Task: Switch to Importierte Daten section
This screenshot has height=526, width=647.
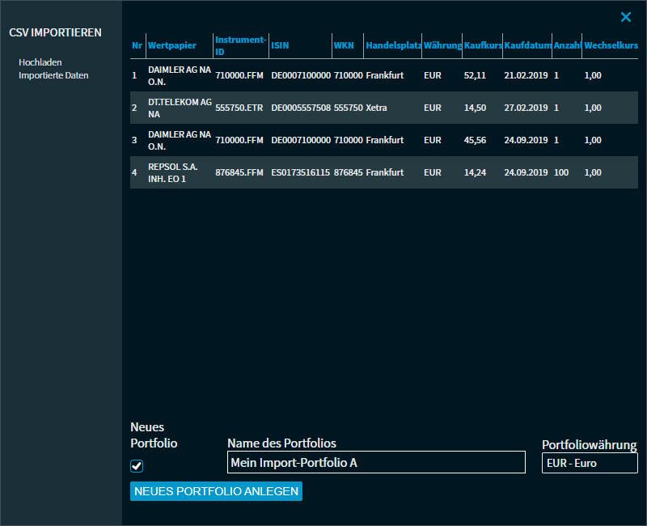Action: [x=53, y=75]
